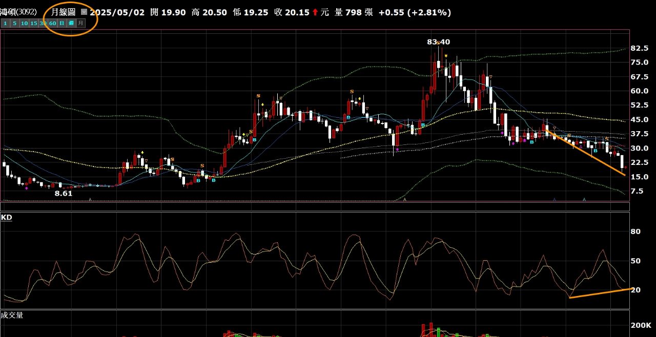The width and height of the screenshot is (656, 337).
Task: Select the 15-minute timeframe button
Action: coord(34,23)
